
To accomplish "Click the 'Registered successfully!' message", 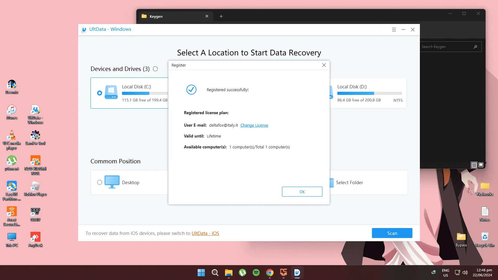I will point(228,90).
